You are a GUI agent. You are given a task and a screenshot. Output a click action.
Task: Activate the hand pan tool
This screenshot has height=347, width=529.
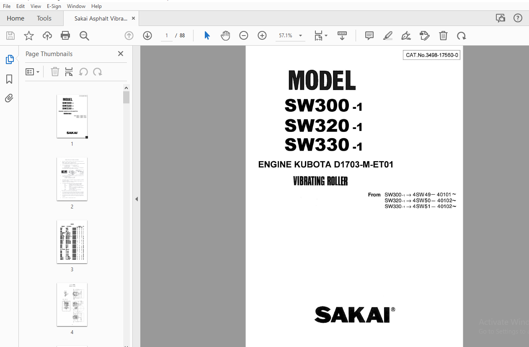[225, 36]
